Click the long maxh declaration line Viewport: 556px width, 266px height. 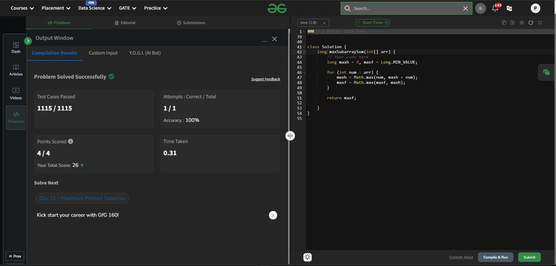372,62
